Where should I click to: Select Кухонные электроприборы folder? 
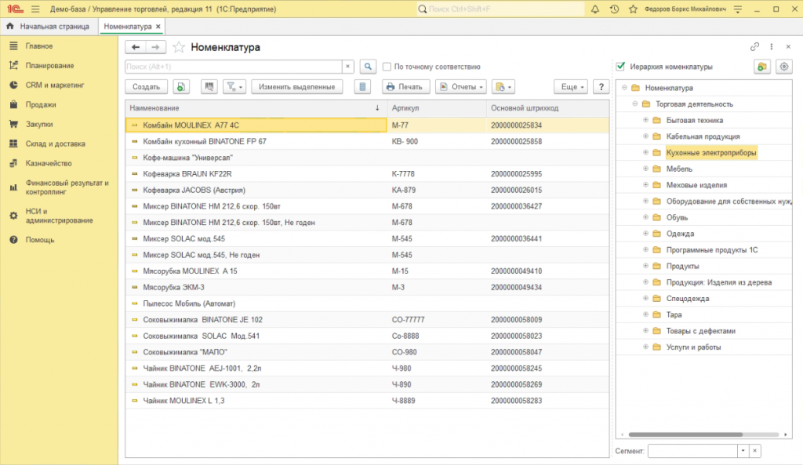710,153
